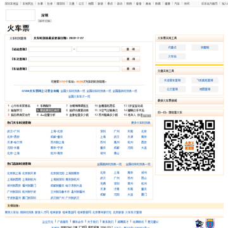This screenshot has height=228, width=228.
Task: Click the 长途客车查询 button
Action: [172, 80]
